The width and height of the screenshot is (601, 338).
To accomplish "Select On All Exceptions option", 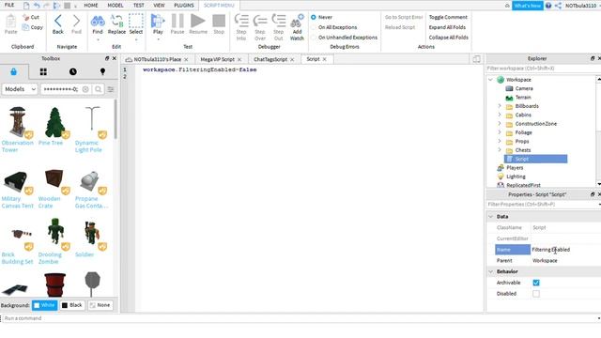I will [314, 27].
